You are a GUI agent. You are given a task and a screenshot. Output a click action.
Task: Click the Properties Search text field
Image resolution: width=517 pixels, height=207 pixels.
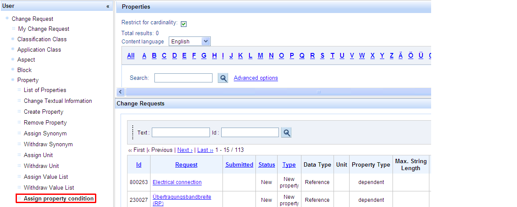[183, 78]
